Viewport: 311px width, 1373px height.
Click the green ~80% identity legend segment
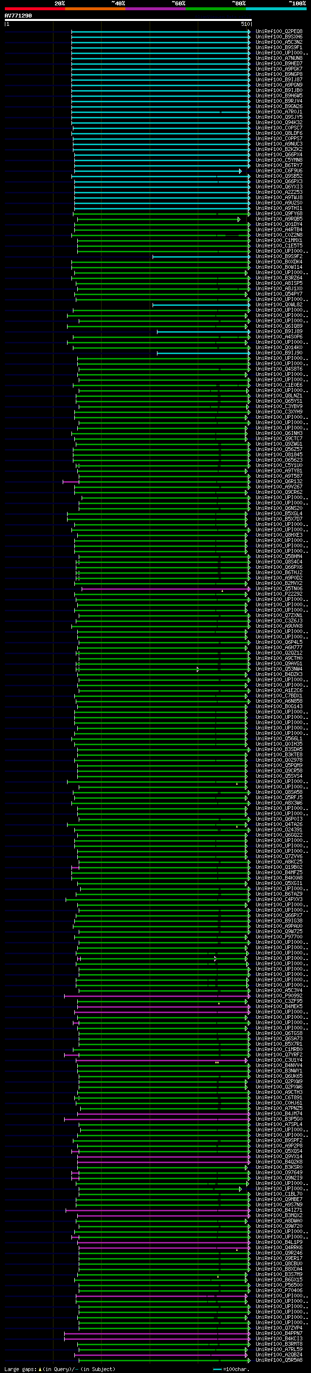(216, 9)
